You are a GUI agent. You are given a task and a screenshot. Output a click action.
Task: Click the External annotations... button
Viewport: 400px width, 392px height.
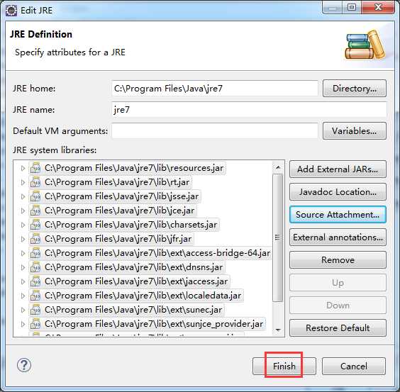[x=338, y=237]
